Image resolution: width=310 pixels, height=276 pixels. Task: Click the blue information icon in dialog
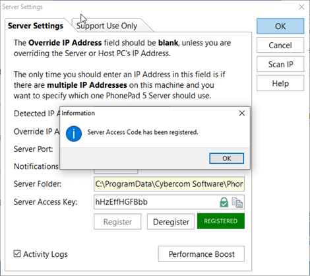click(x=74, y=133)
